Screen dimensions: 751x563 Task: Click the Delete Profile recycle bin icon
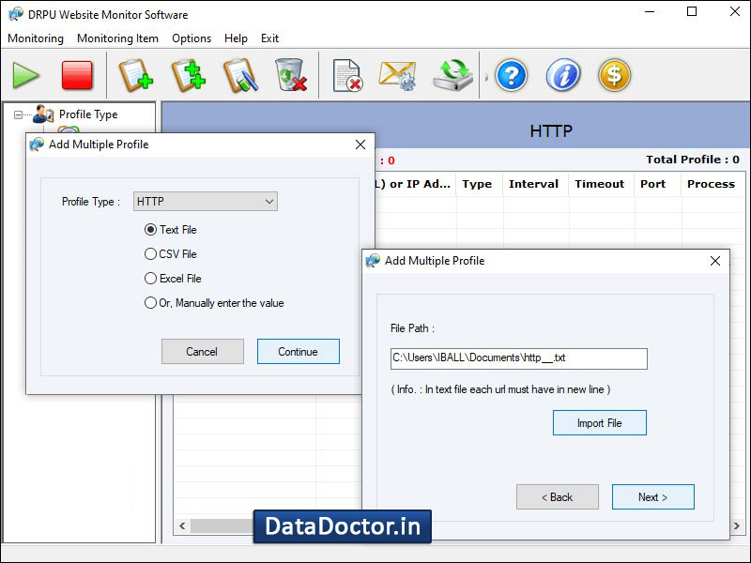coord(291,75)
